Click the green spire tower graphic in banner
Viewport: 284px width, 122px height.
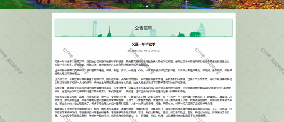(x=109, y=32)
